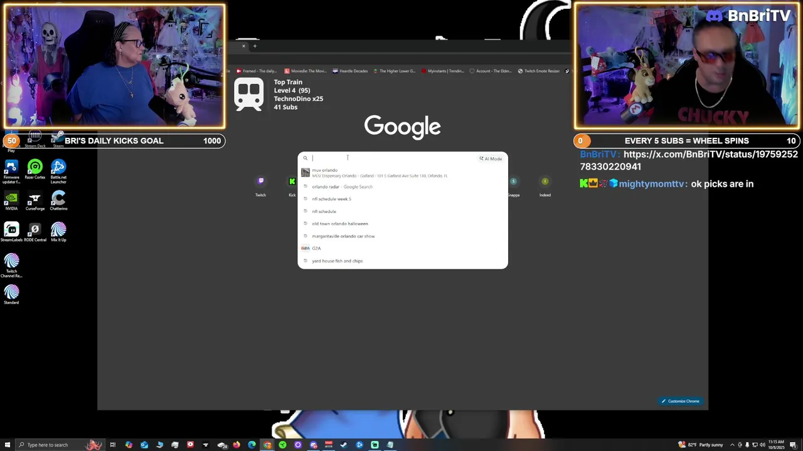Screen dimensions: 803x451
Task: Select yard house fish and chips suggestion
Action: 403,261
